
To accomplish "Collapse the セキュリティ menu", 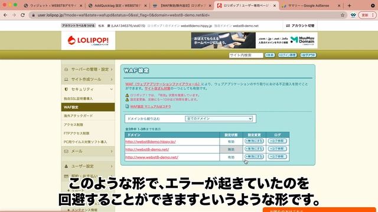I will tap(88, 89).
